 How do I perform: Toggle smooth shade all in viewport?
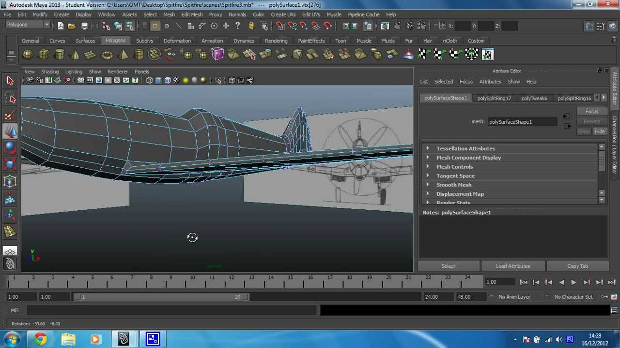pyautogui.click(x=158, y=80)
